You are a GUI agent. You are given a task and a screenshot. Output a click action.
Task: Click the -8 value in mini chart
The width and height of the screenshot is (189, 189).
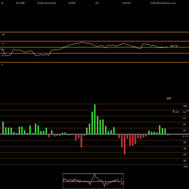(x=121, y=179)
